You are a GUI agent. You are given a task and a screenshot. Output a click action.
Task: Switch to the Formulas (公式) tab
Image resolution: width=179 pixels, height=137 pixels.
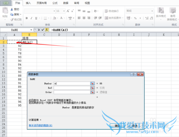55,3
